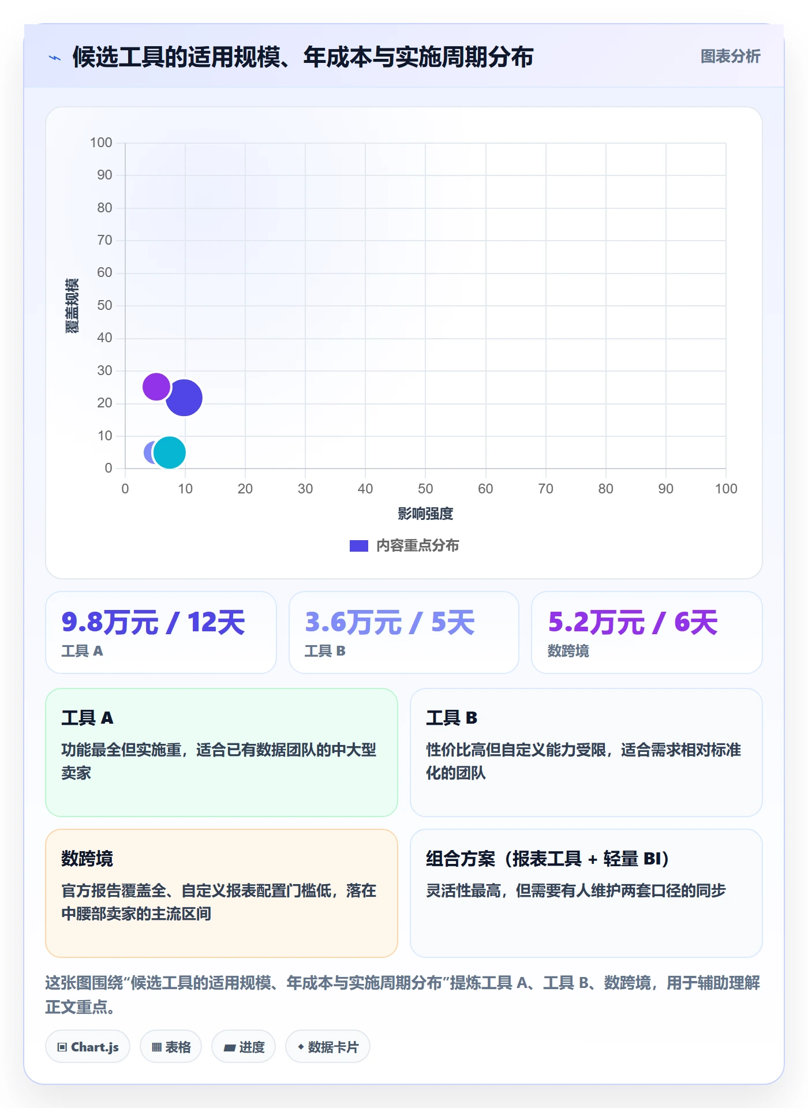Open the 3.6万元 / 5天 stat card
Image resolution: width=808 pixels, height=1108 pixels.
pos(404,632)
